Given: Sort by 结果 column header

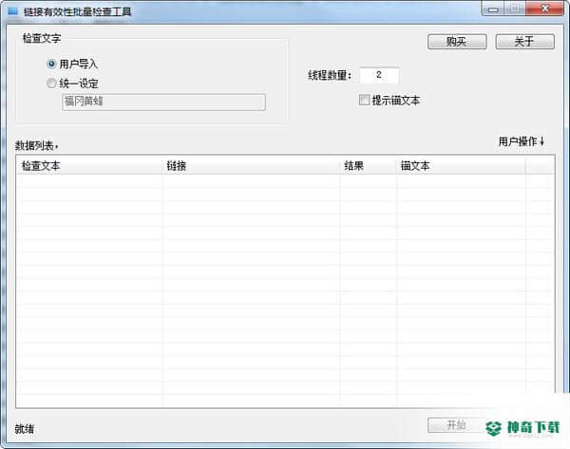Looking at the screenshot, I should 369,166.
